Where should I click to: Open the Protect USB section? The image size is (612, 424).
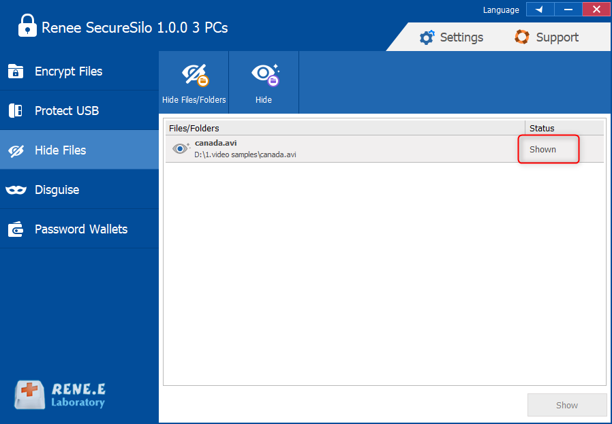[x=79, y=111]
